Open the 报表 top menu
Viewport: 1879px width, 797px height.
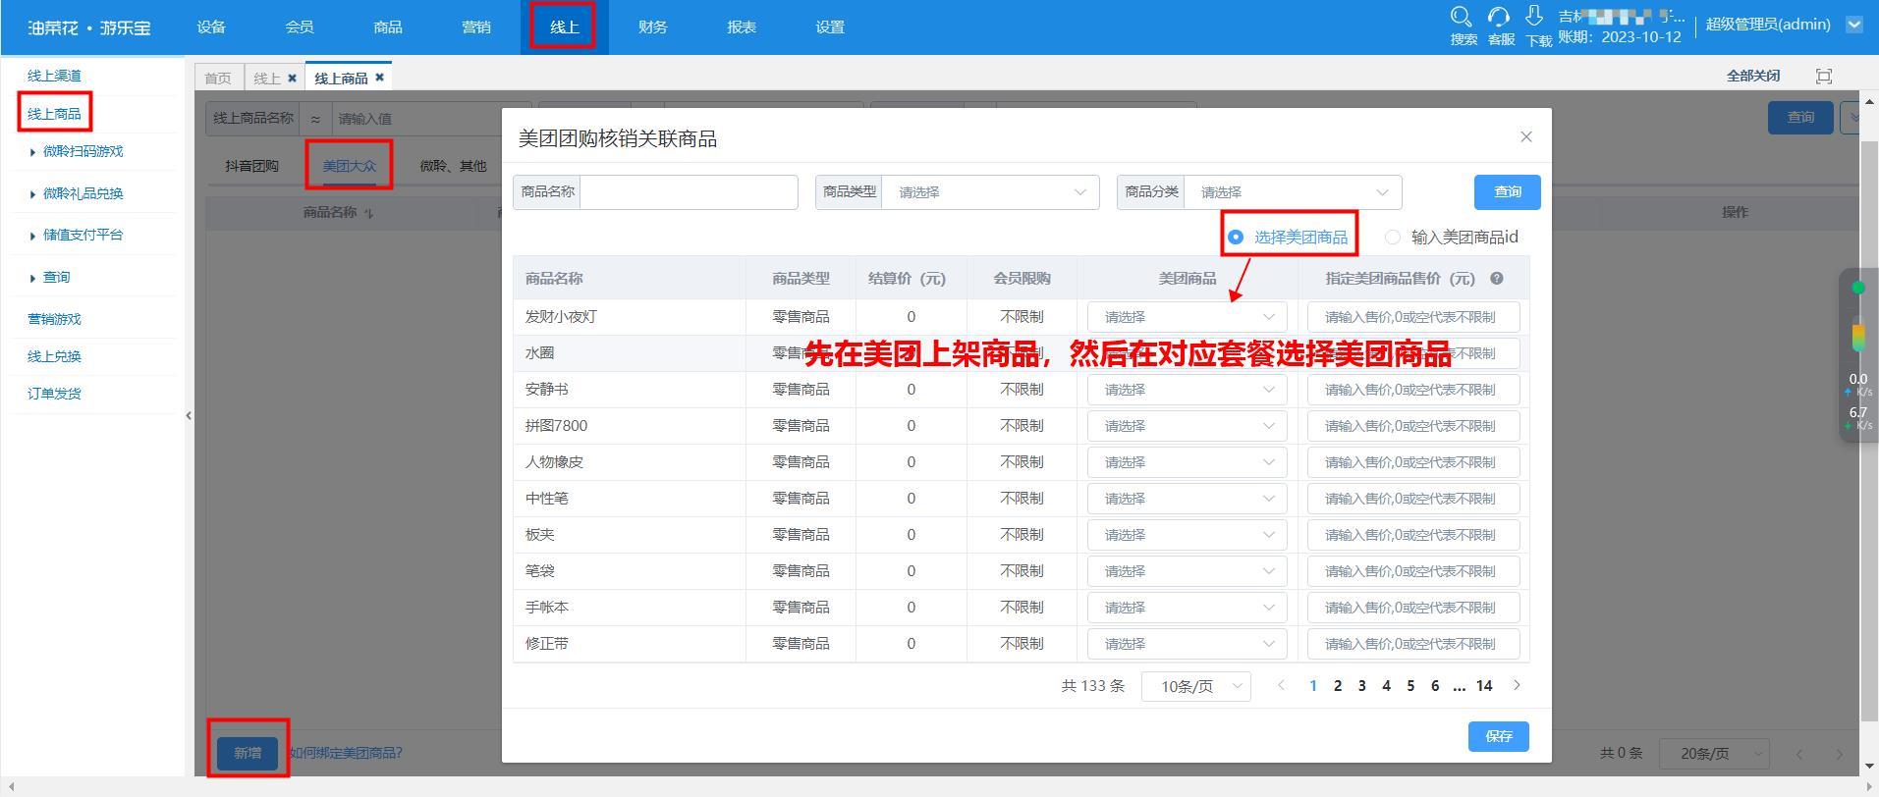[x=742, y=27]
